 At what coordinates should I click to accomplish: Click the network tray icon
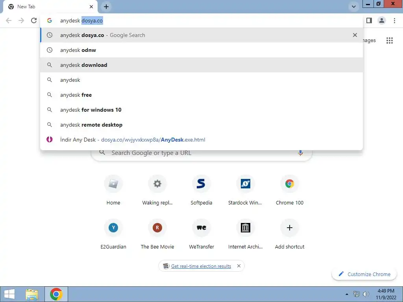357,294
